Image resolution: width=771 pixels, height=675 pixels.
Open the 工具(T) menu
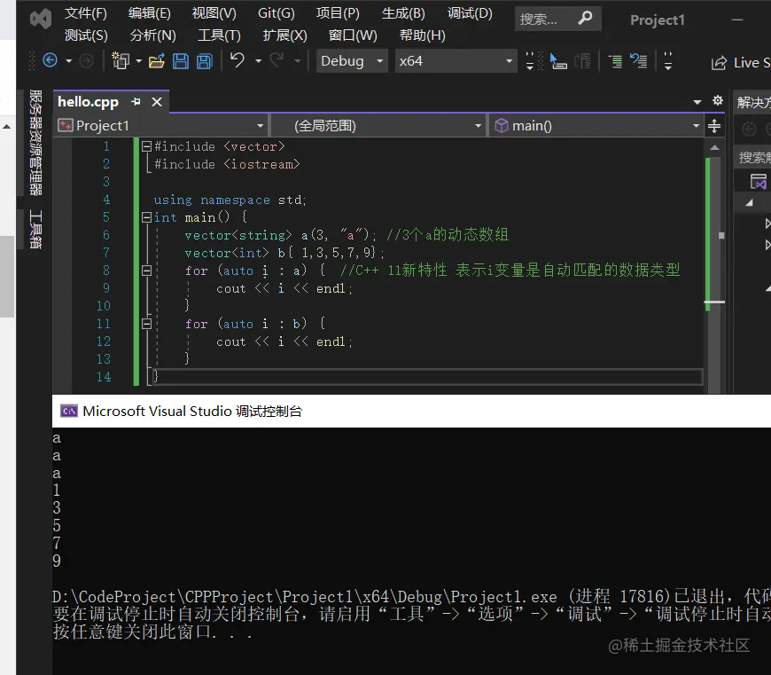[x=219, y=35]
